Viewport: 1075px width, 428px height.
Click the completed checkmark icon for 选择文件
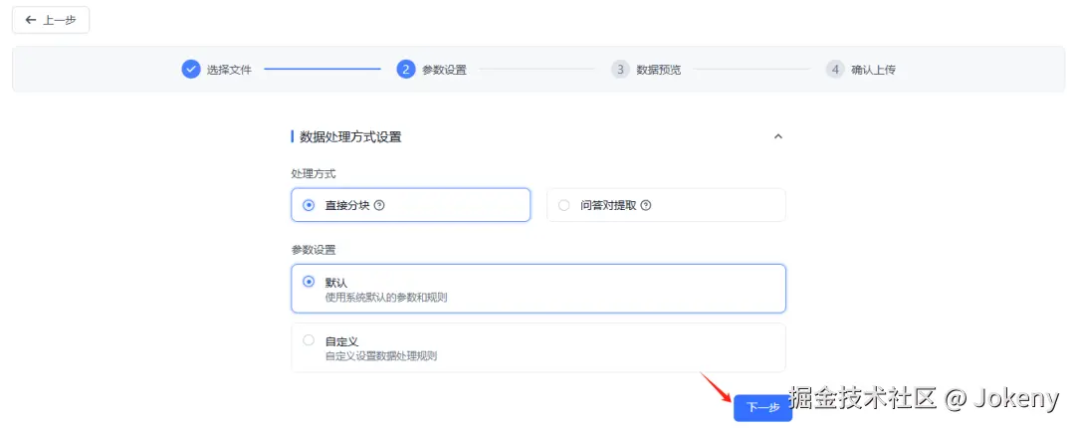pyautogui.click(x=191, y=70)
